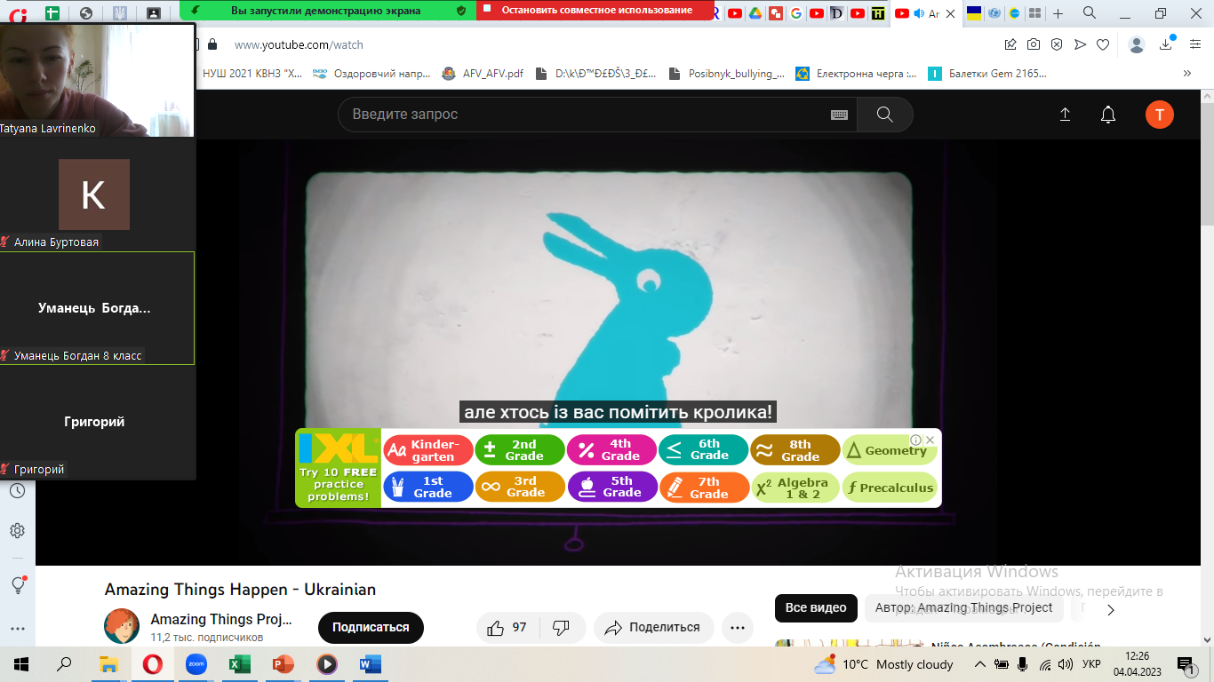
Task: Dislike the Amazing Things Happen video
Action: tap(561, 628)
